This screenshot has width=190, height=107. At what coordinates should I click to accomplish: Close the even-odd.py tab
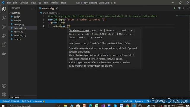click(x=57, y=8)
